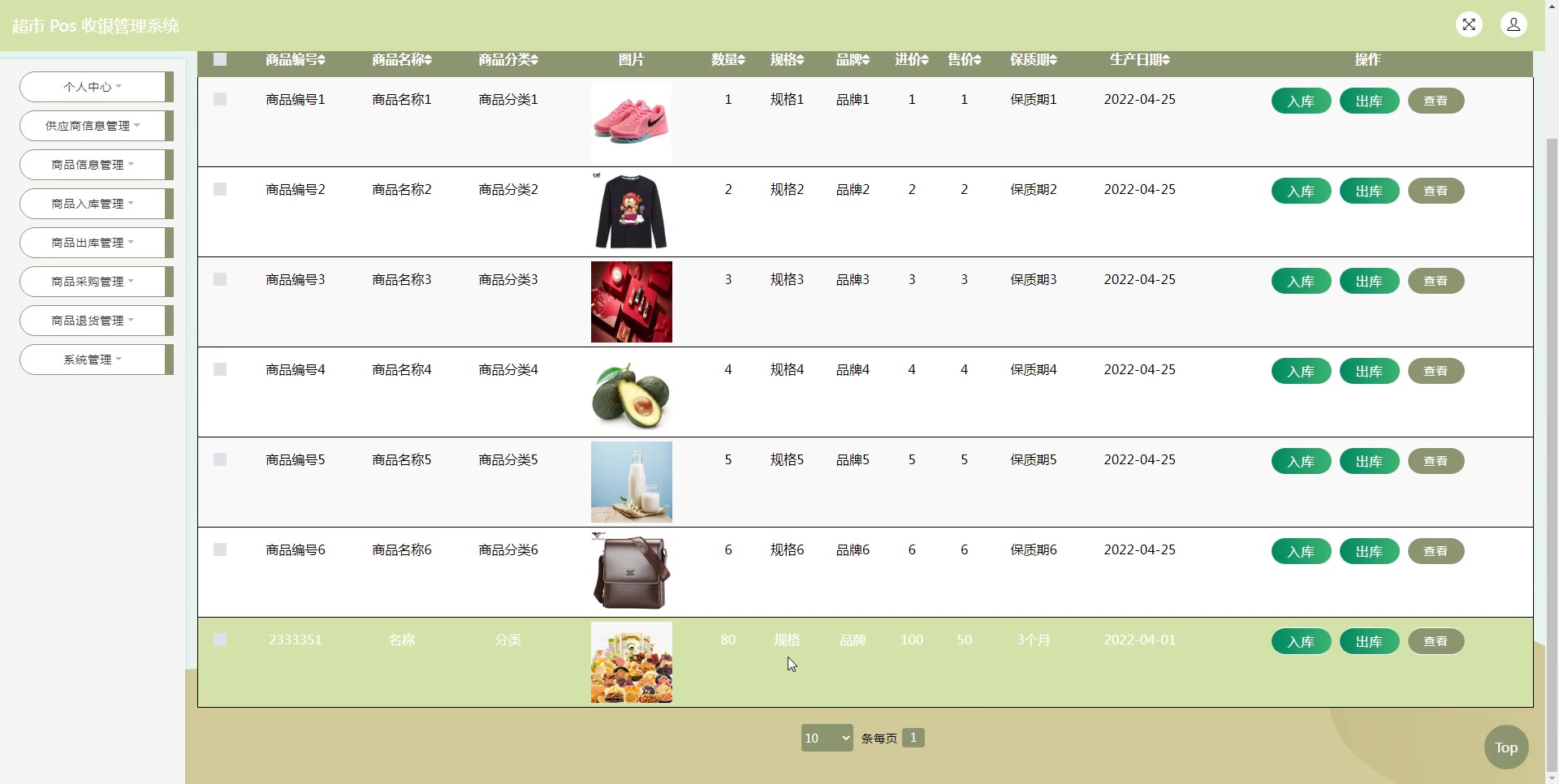Open the avocado product image

[x=632, y=392]
